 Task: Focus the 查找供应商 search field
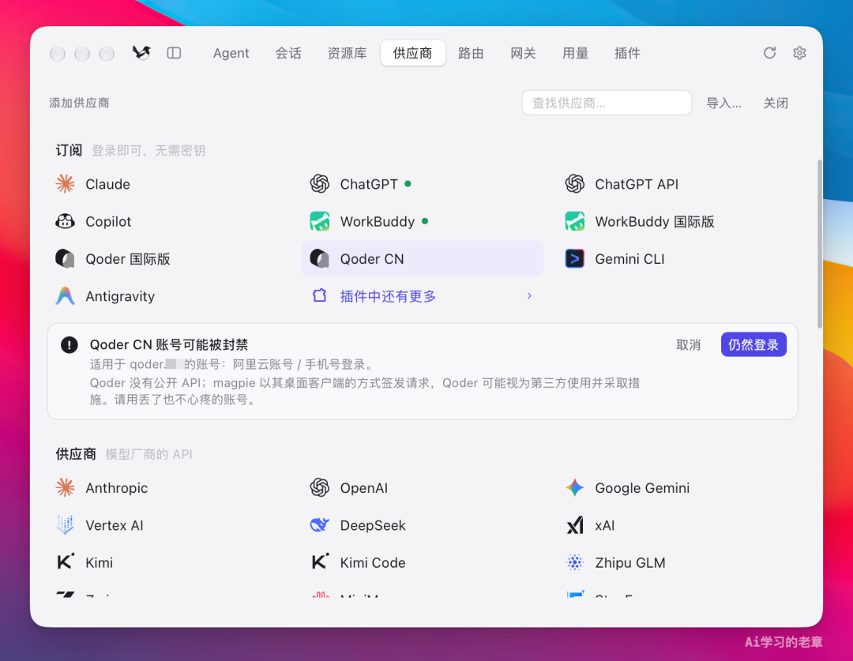[x=607, y=103]
